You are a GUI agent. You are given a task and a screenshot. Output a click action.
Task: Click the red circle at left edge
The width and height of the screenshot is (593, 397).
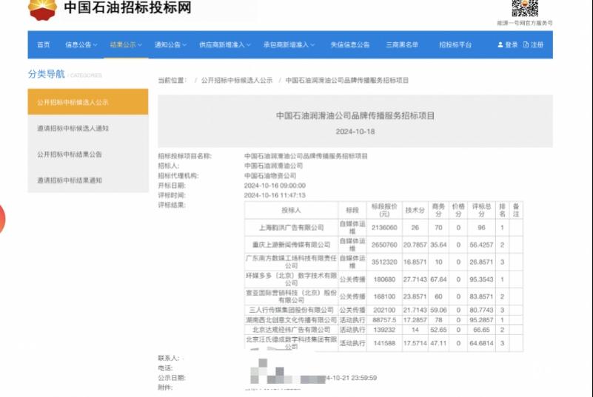(1, 220)
